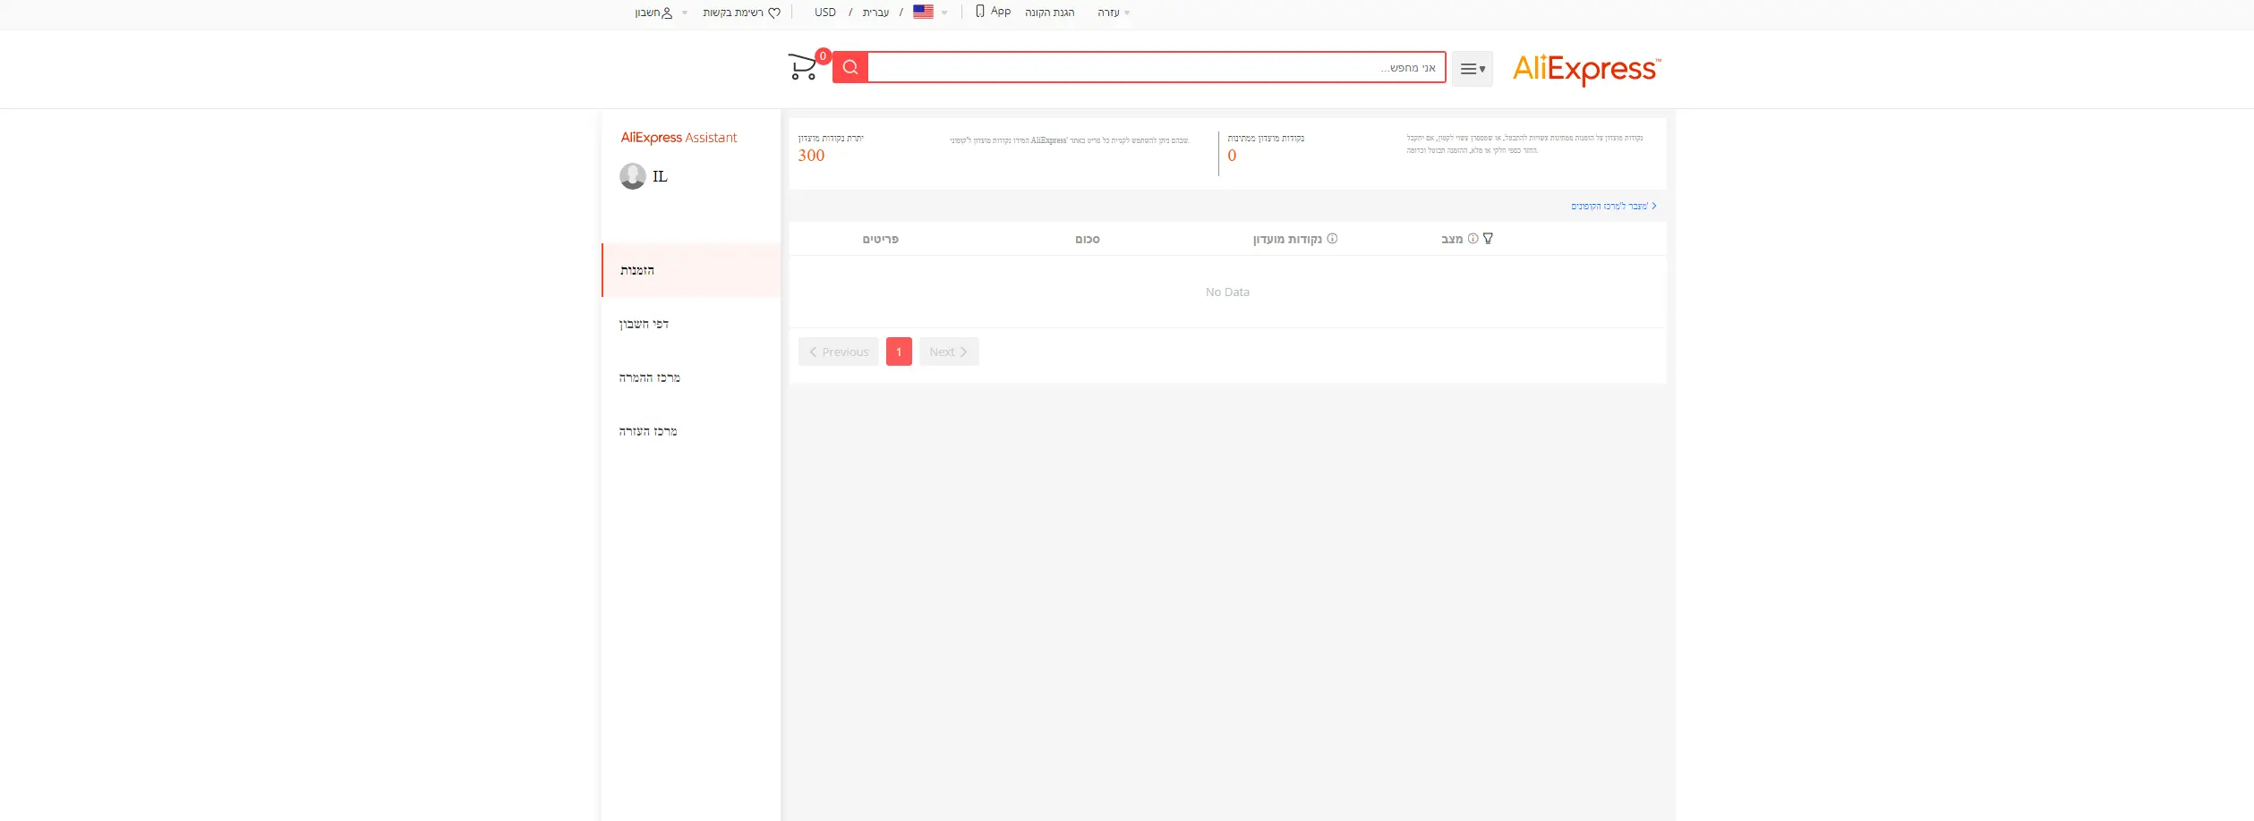Click the US flag icon
Screen dimensions: 2254x821
coord(923,12)
